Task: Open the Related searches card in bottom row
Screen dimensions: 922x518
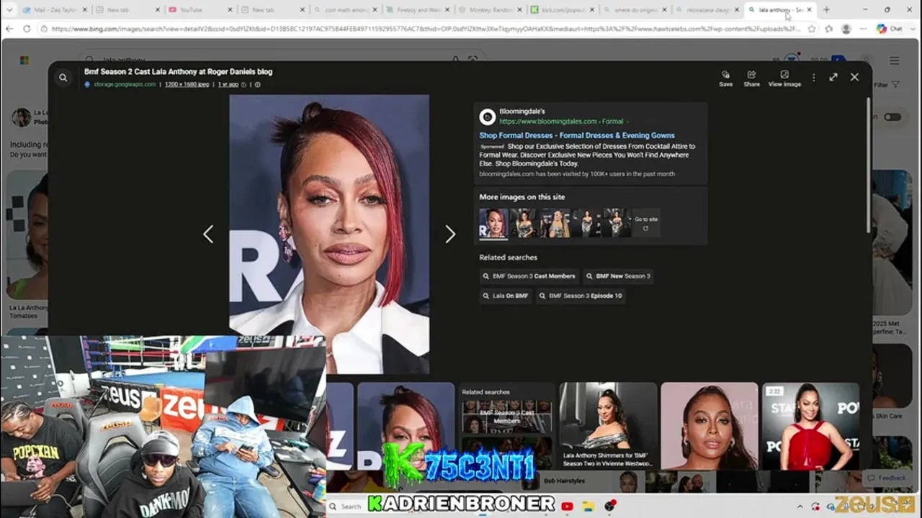Action: (506, 426)
